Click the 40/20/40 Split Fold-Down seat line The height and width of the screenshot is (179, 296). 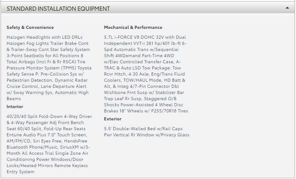pyautogui.click(x=49, y=116)
